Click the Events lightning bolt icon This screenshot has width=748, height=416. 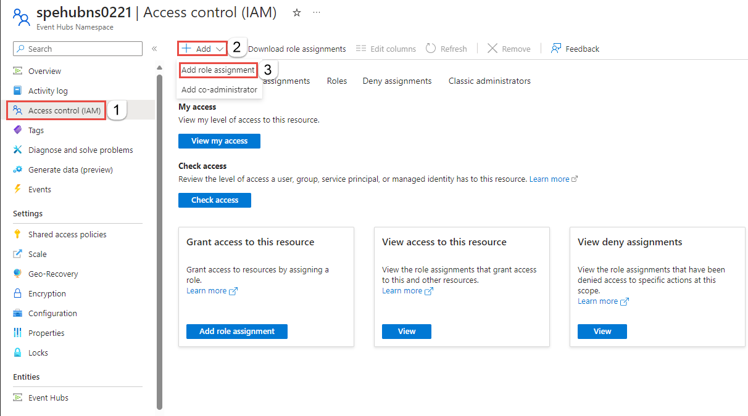click(x=17, y=189)
